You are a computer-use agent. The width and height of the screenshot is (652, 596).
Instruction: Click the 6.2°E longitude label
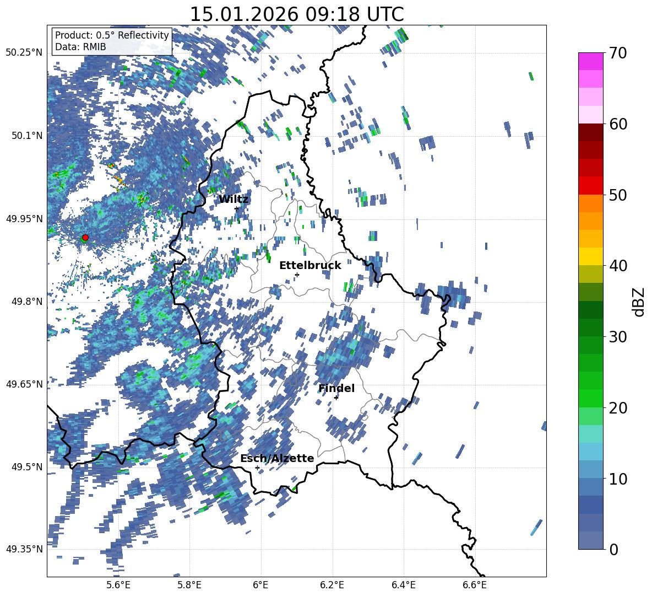click(332, 585)
